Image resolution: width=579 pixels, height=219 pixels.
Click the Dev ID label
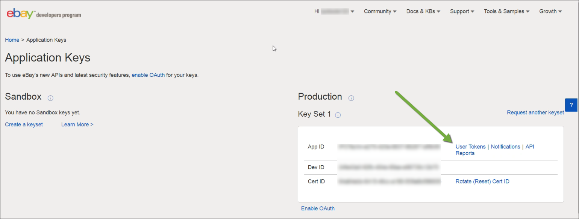click(x=316, y=167)
